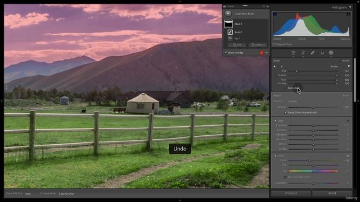
Task: Collapse brush settings disclosure triangle
Action: [x=349, y=66]
